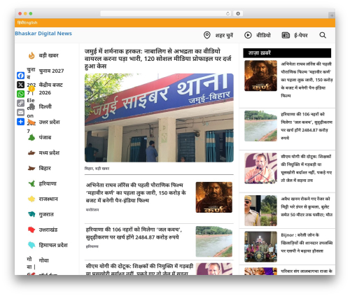The height and width of the screenshot is (296, 350).
Task: Select उत्तर प्रदेश sidebar item
Action: coord(49,122)
